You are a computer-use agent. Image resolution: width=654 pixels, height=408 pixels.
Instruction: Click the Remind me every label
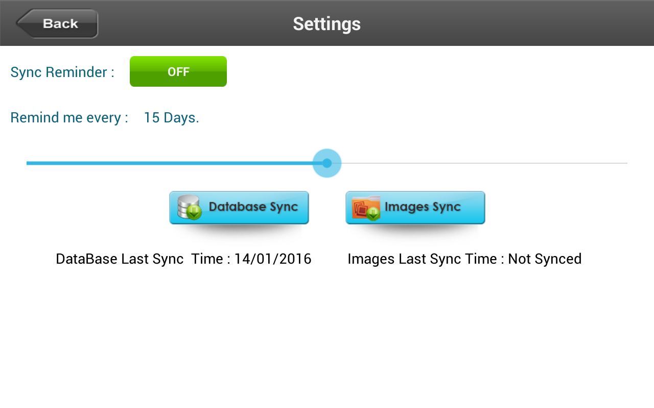(69, 118)
